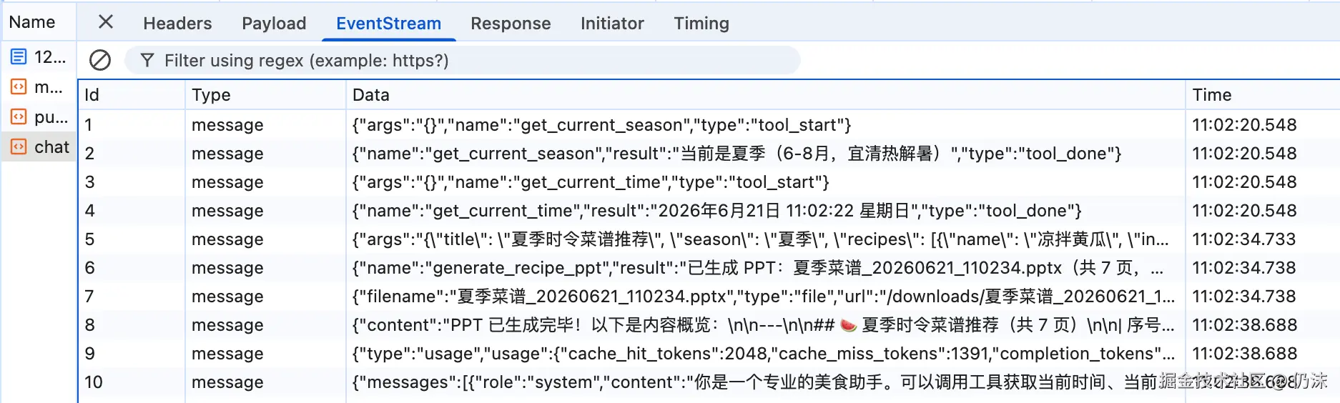The image size is (1340, 403).
Task: Open the Timing tab
Action: (x=701, y=24)
